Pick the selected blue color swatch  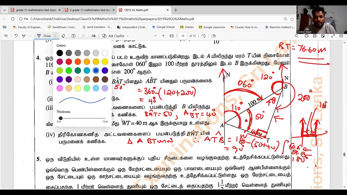96,71
